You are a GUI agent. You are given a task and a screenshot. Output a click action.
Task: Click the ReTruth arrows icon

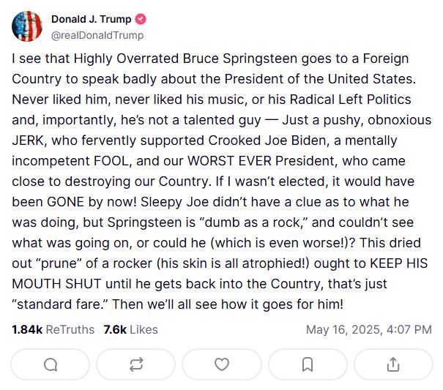tap(136, 364)
